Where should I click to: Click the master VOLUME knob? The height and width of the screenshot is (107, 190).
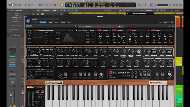pos(169,74)
